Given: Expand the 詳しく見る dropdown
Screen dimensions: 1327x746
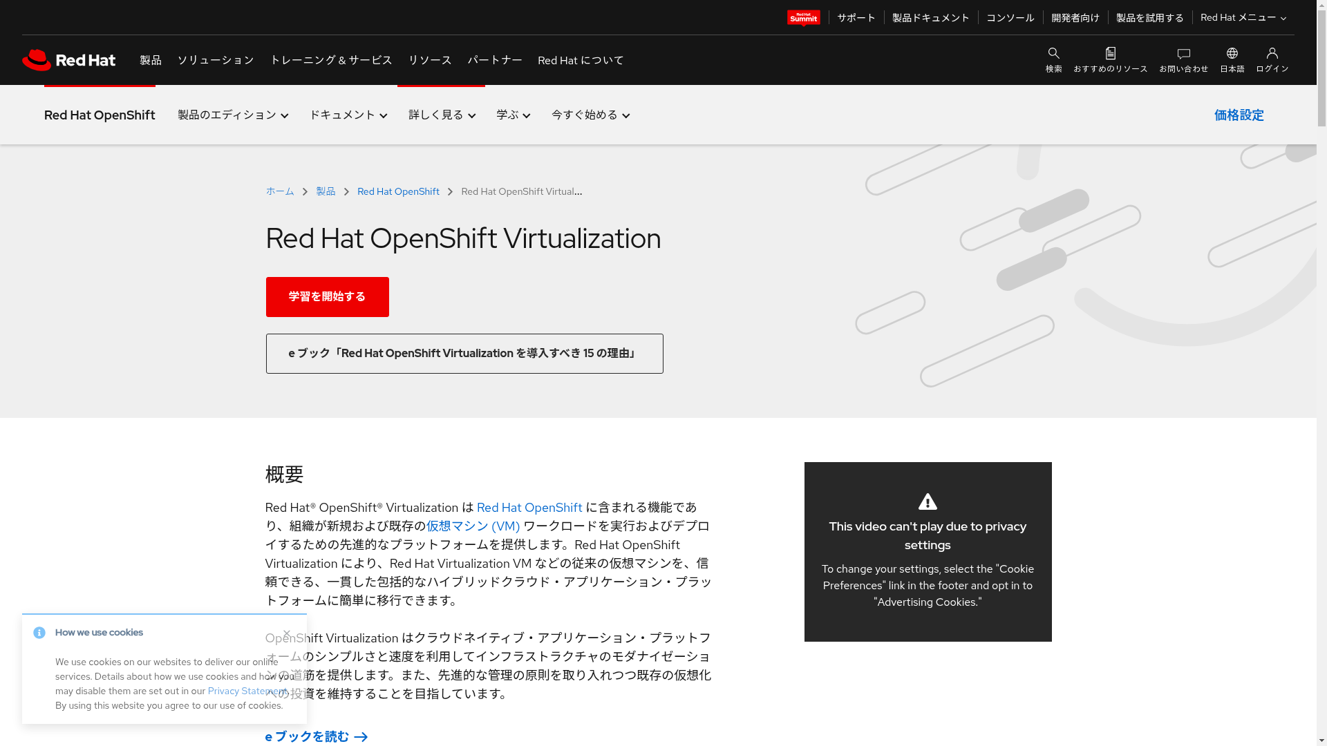Looking at the screenshot, I should [x=442, y=115].
